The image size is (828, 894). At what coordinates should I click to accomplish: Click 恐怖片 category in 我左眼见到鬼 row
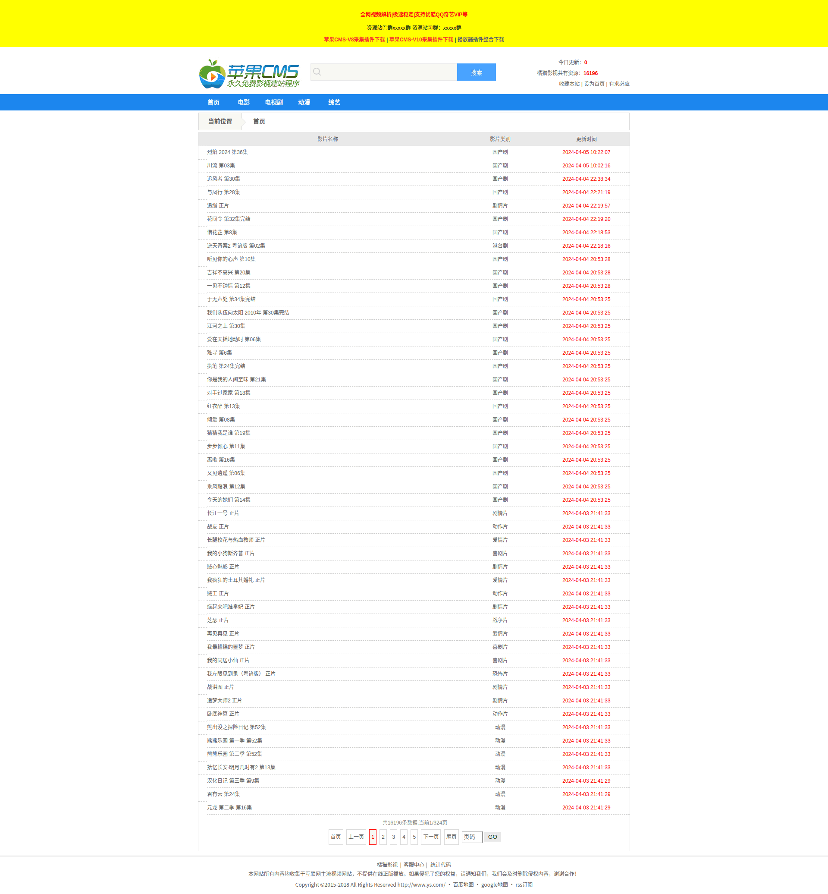[x=500, y=674]
